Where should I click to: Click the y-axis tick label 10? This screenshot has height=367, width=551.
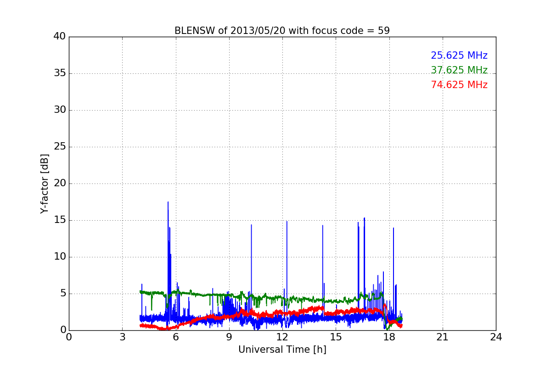pos(60,257)
